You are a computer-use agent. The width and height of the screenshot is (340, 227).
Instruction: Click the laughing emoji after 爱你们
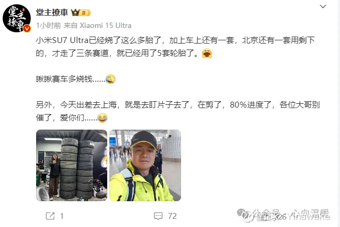pyautogui.click(x=102, y=118)
